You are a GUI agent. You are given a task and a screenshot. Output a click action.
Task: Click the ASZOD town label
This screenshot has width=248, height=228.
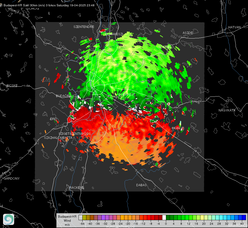tap(188, 33)
